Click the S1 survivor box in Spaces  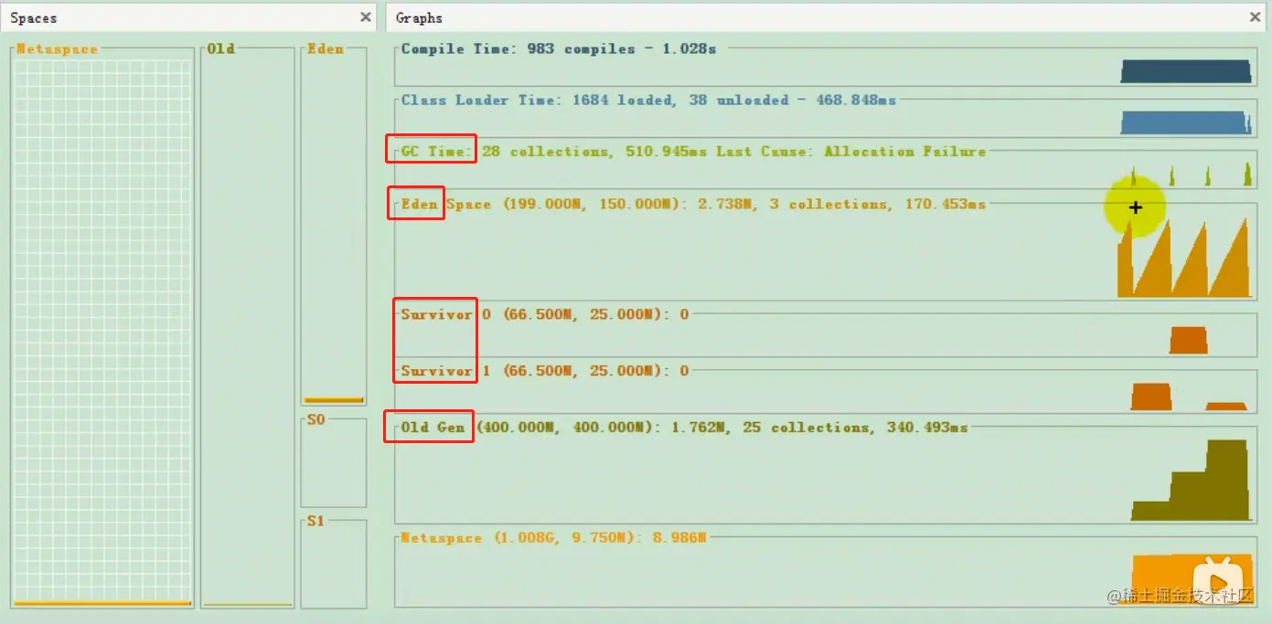point(334,565)
